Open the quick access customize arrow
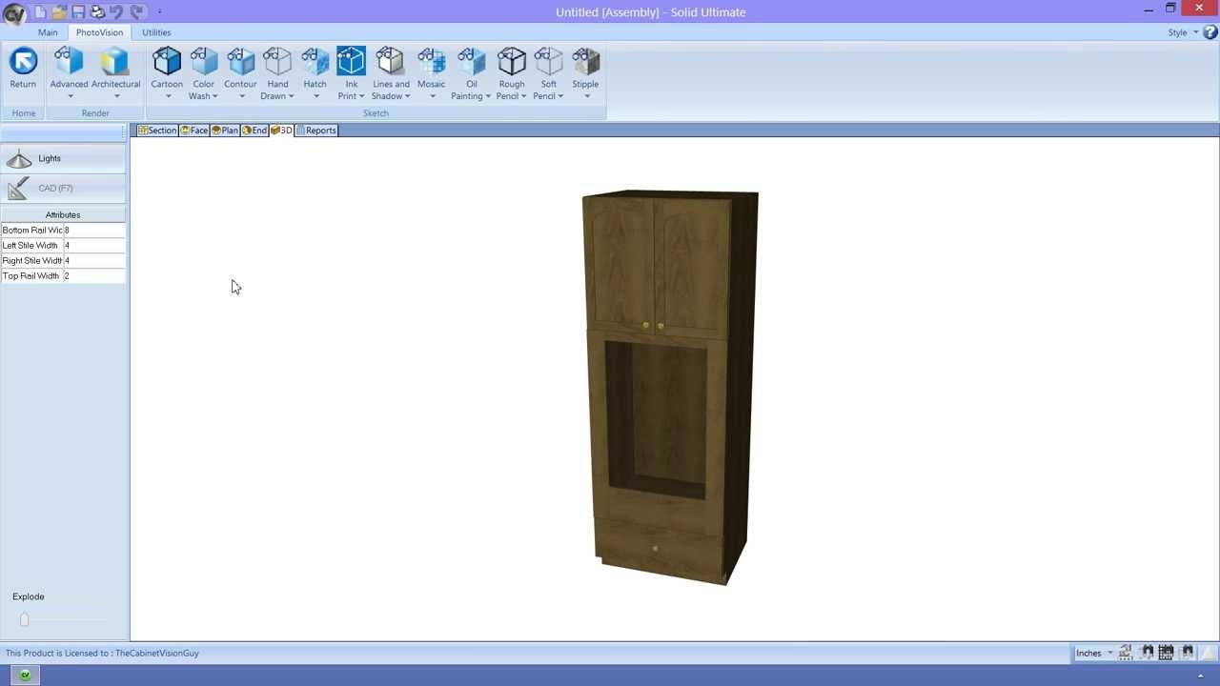The width and height of the screenshot is (1220, 686). 159,12
